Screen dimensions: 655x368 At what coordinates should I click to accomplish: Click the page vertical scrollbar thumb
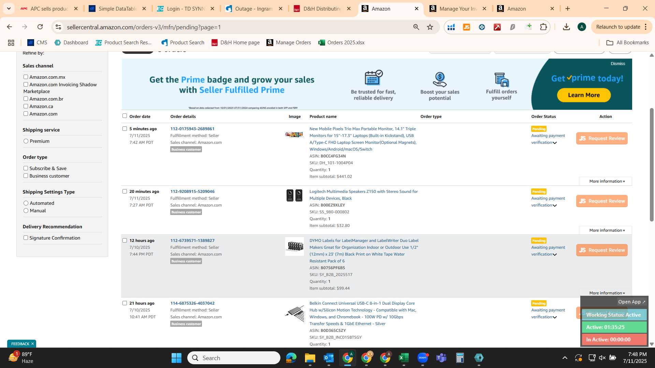click(x=652, y=165)
